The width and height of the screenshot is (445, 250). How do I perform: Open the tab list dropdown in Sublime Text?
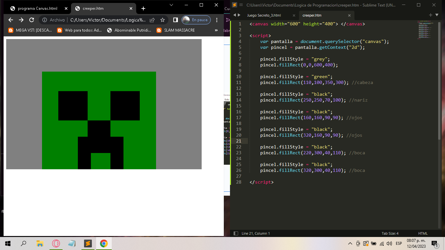[436, 15]
